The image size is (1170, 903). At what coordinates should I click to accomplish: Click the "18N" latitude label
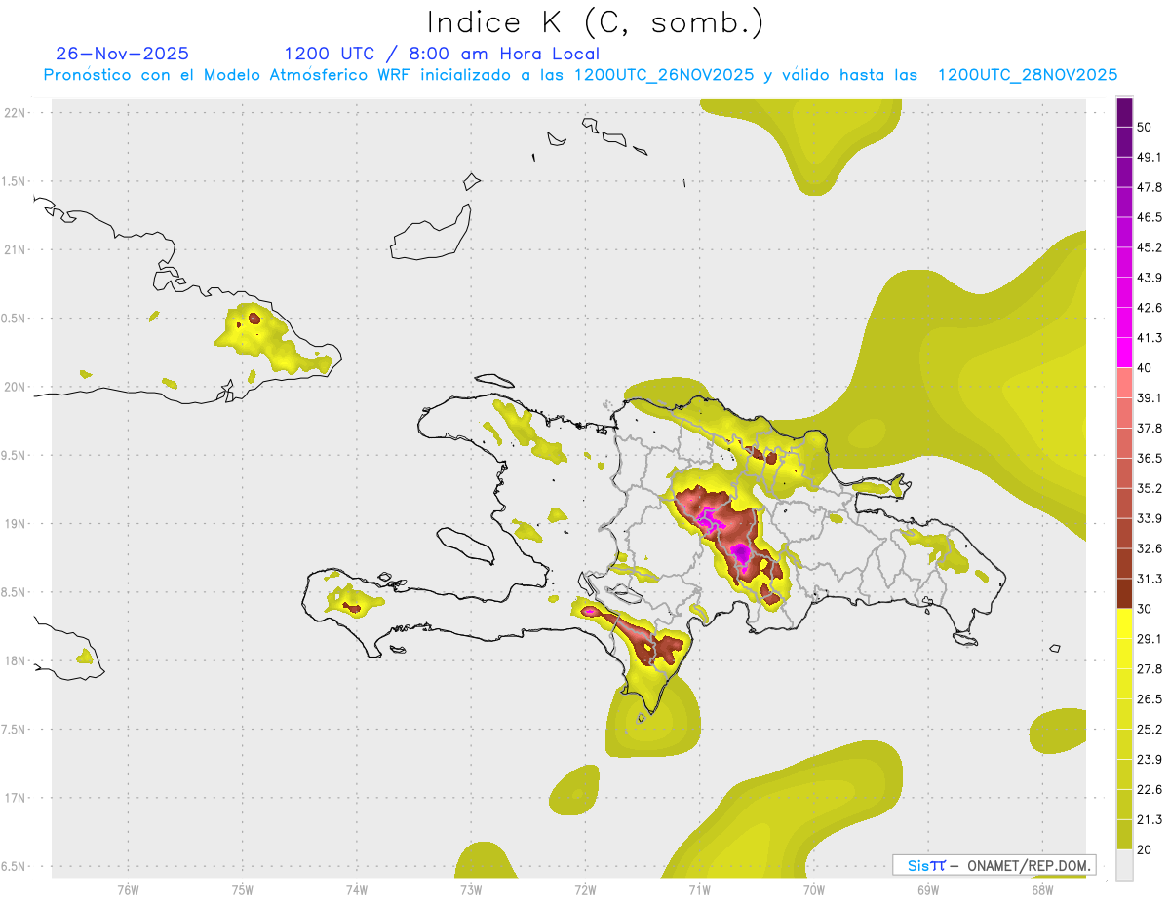15,660
